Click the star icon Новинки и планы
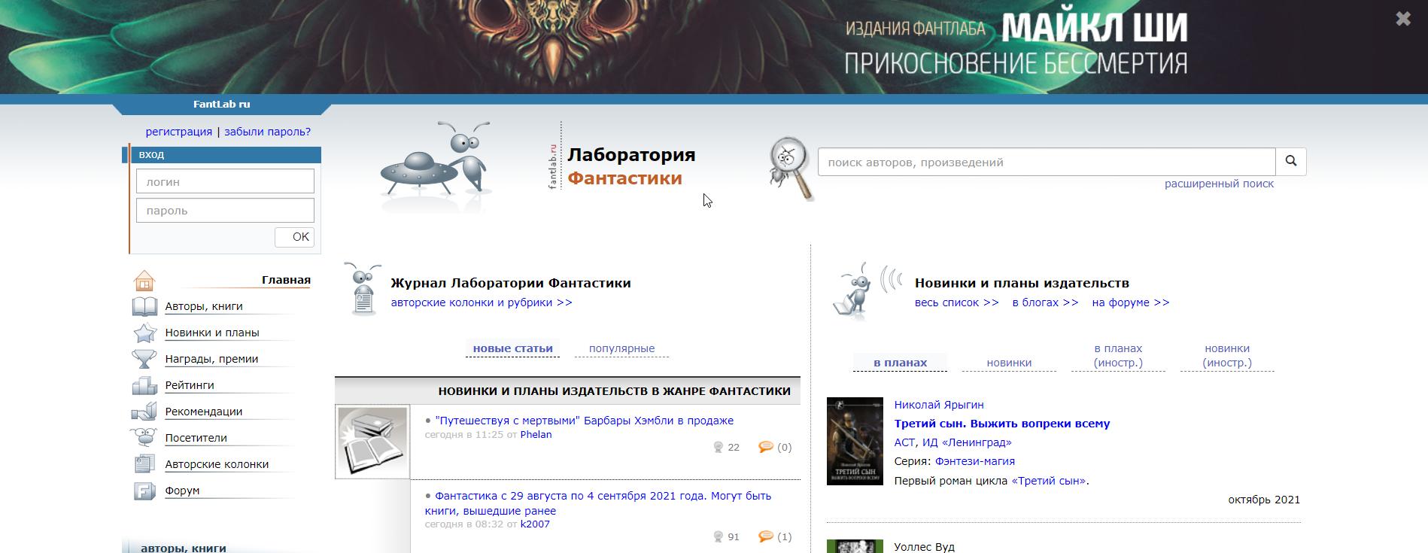 coord(144,333)
